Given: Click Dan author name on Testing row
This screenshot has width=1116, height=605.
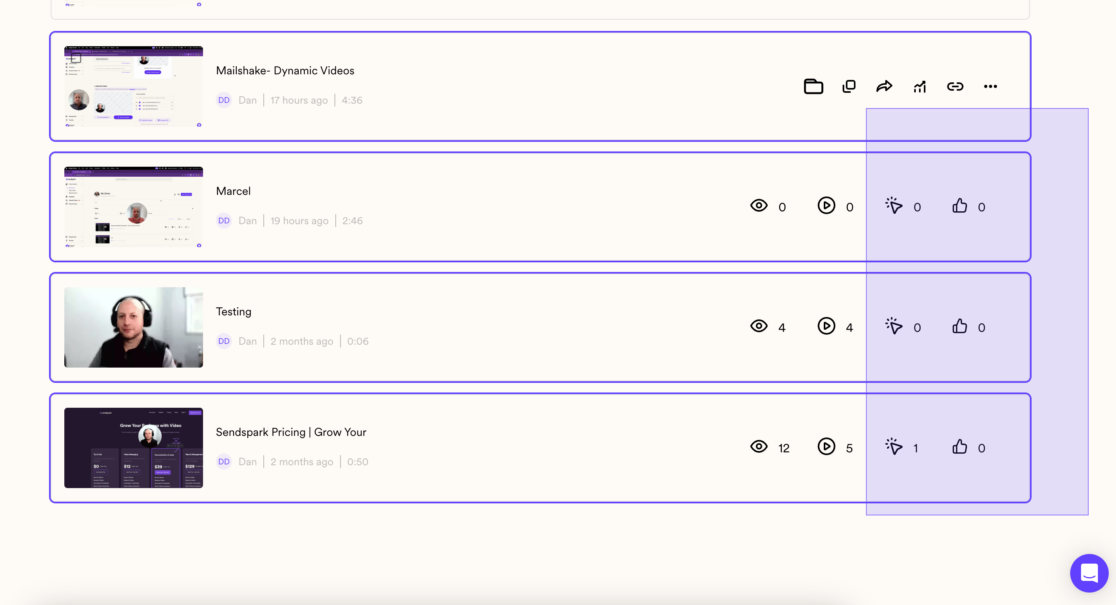Looking at the screenshot, I should point(247,341).
